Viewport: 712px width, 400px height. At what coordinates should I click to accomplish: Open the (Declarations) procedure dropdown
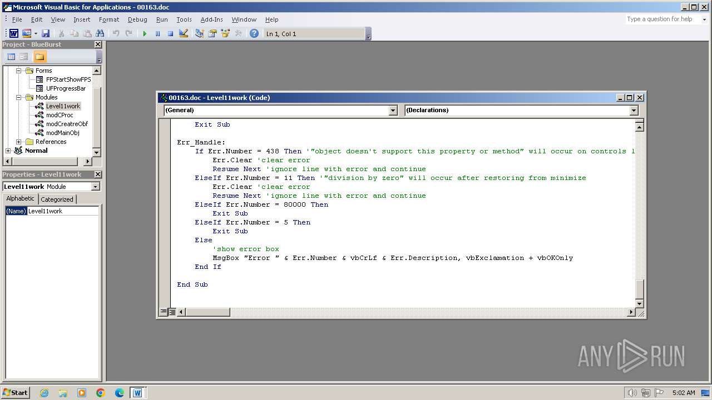click(x=634, y=110)
